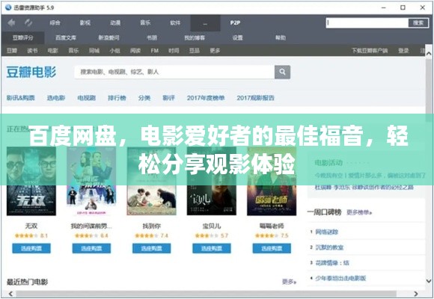Click the Douban movie search input field
This screenshot has height=299, width=434.
point(174,73)
